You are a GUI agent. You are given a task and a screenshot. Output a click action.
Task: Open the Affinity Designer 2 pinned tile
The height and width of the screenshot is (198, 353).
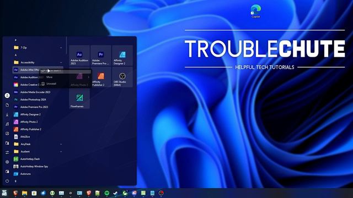click(x=122, y=56)
